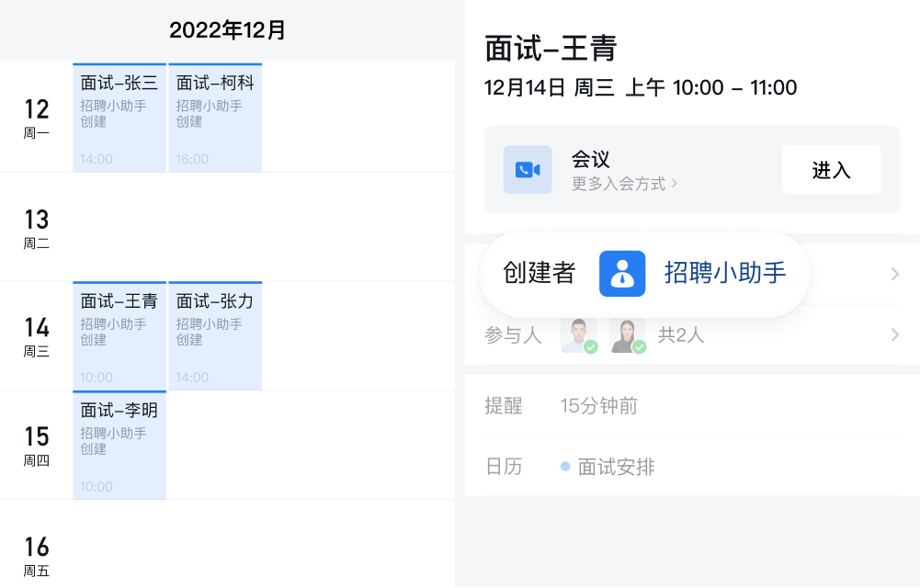Click the 招聘小助手 creator avatar icon
The width and height of the screenshot is (920, 588).
click(622, 274)
